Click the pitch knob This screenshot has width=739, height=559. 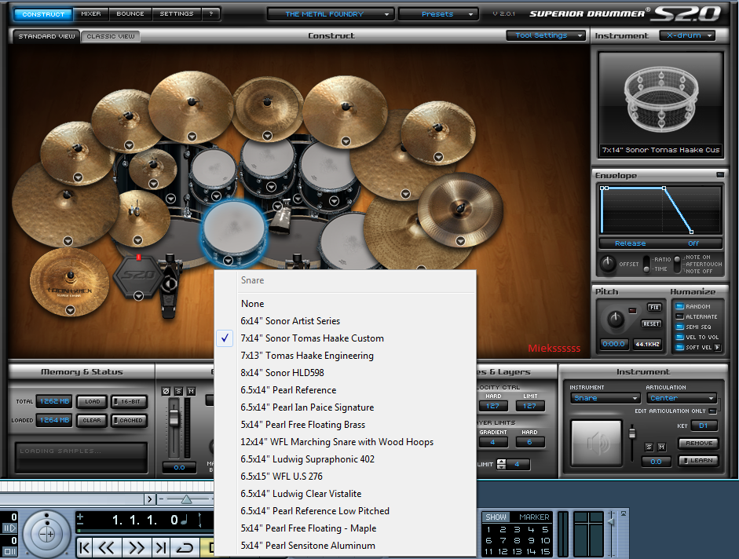click(616, 320)
